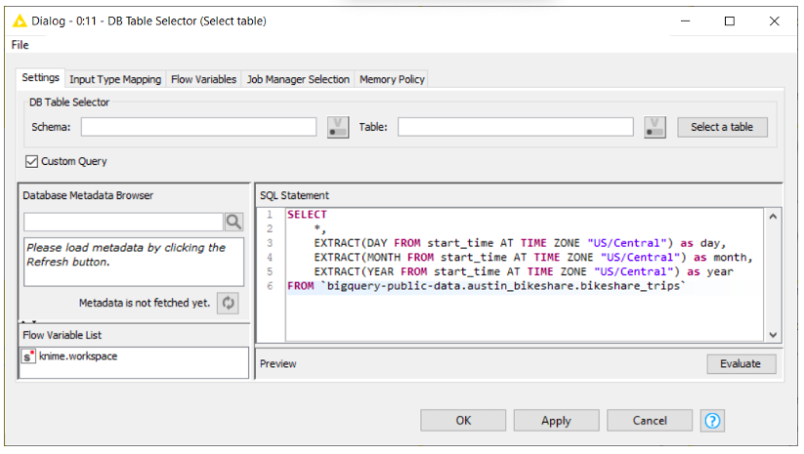
Task: Click the metadata browser search field
Action: click(123, 222)
